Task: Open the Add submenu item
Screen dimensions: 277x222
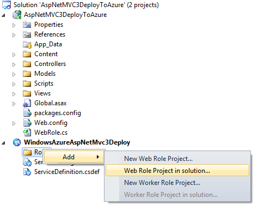Action: coord(74,157)
